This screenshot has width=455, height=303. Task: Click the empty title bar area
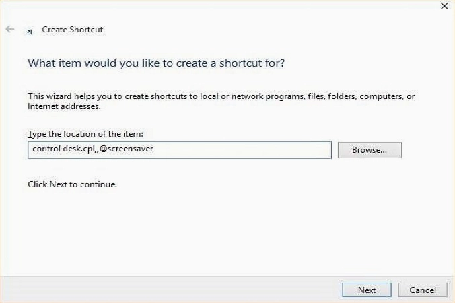click(236, 8)
